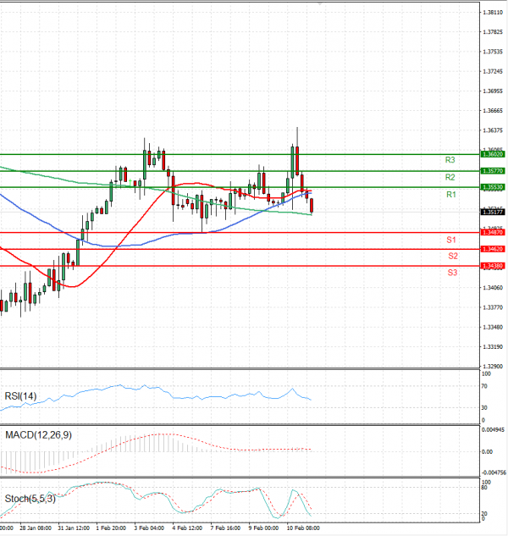
Task: Click the 1.32900 price axis value
Action: [493, 366]
